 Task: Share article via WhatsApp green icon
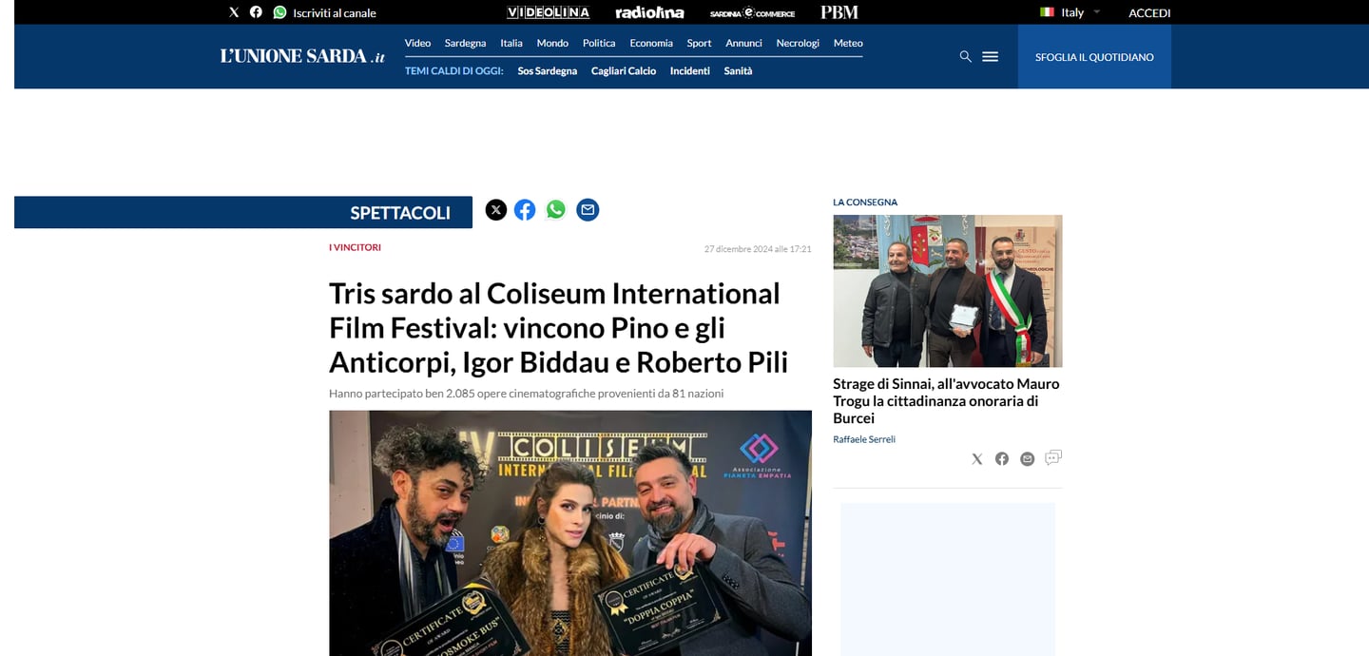tap(556, 210)
